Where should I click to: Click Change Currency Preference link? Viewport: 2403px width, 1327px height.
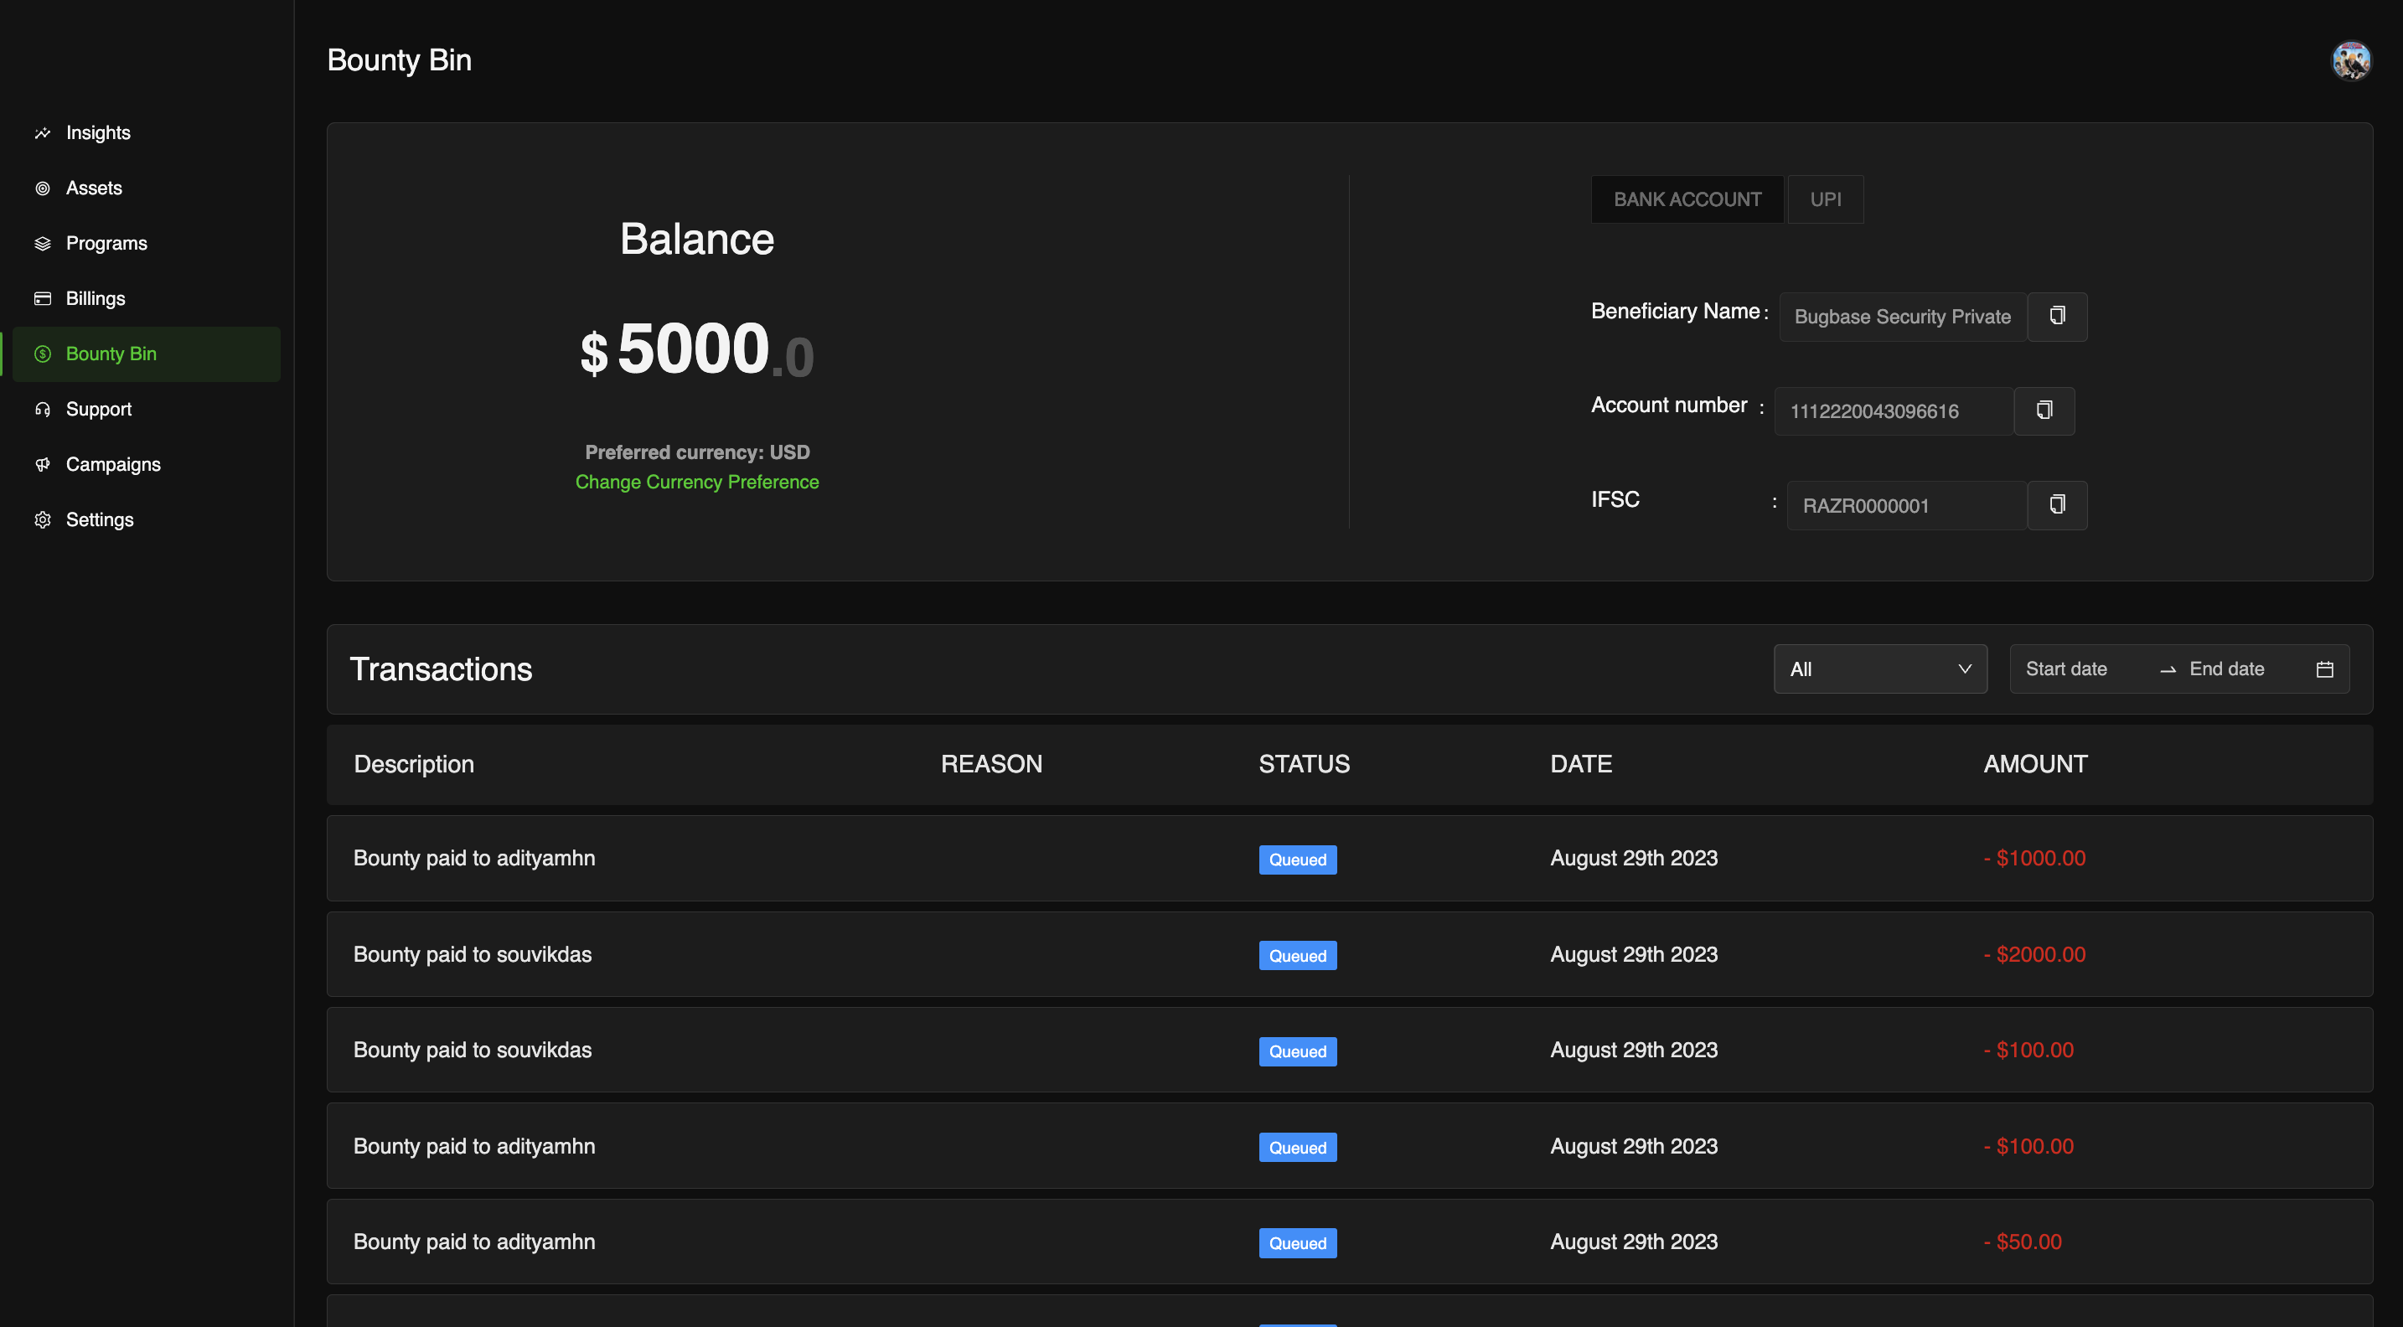coord(696,482)
